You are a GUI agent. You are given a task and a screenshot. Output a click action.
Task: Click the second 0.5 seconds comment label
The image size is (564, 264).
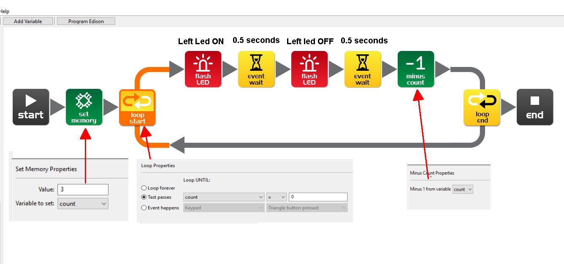coord(364,41)
